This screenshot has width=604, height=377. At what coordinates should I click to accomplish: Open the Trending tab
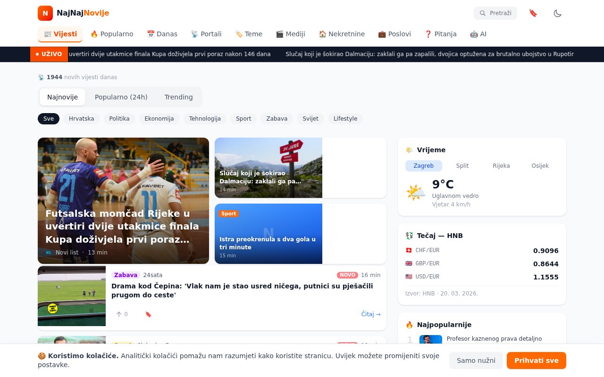click(x=178, y=97)
